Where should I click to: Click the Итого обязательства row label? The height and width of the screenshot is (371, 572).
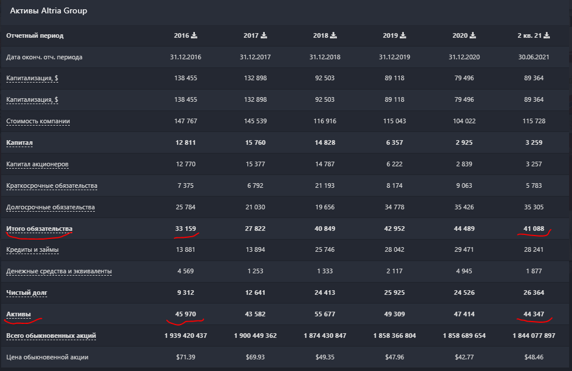[39, 229]
